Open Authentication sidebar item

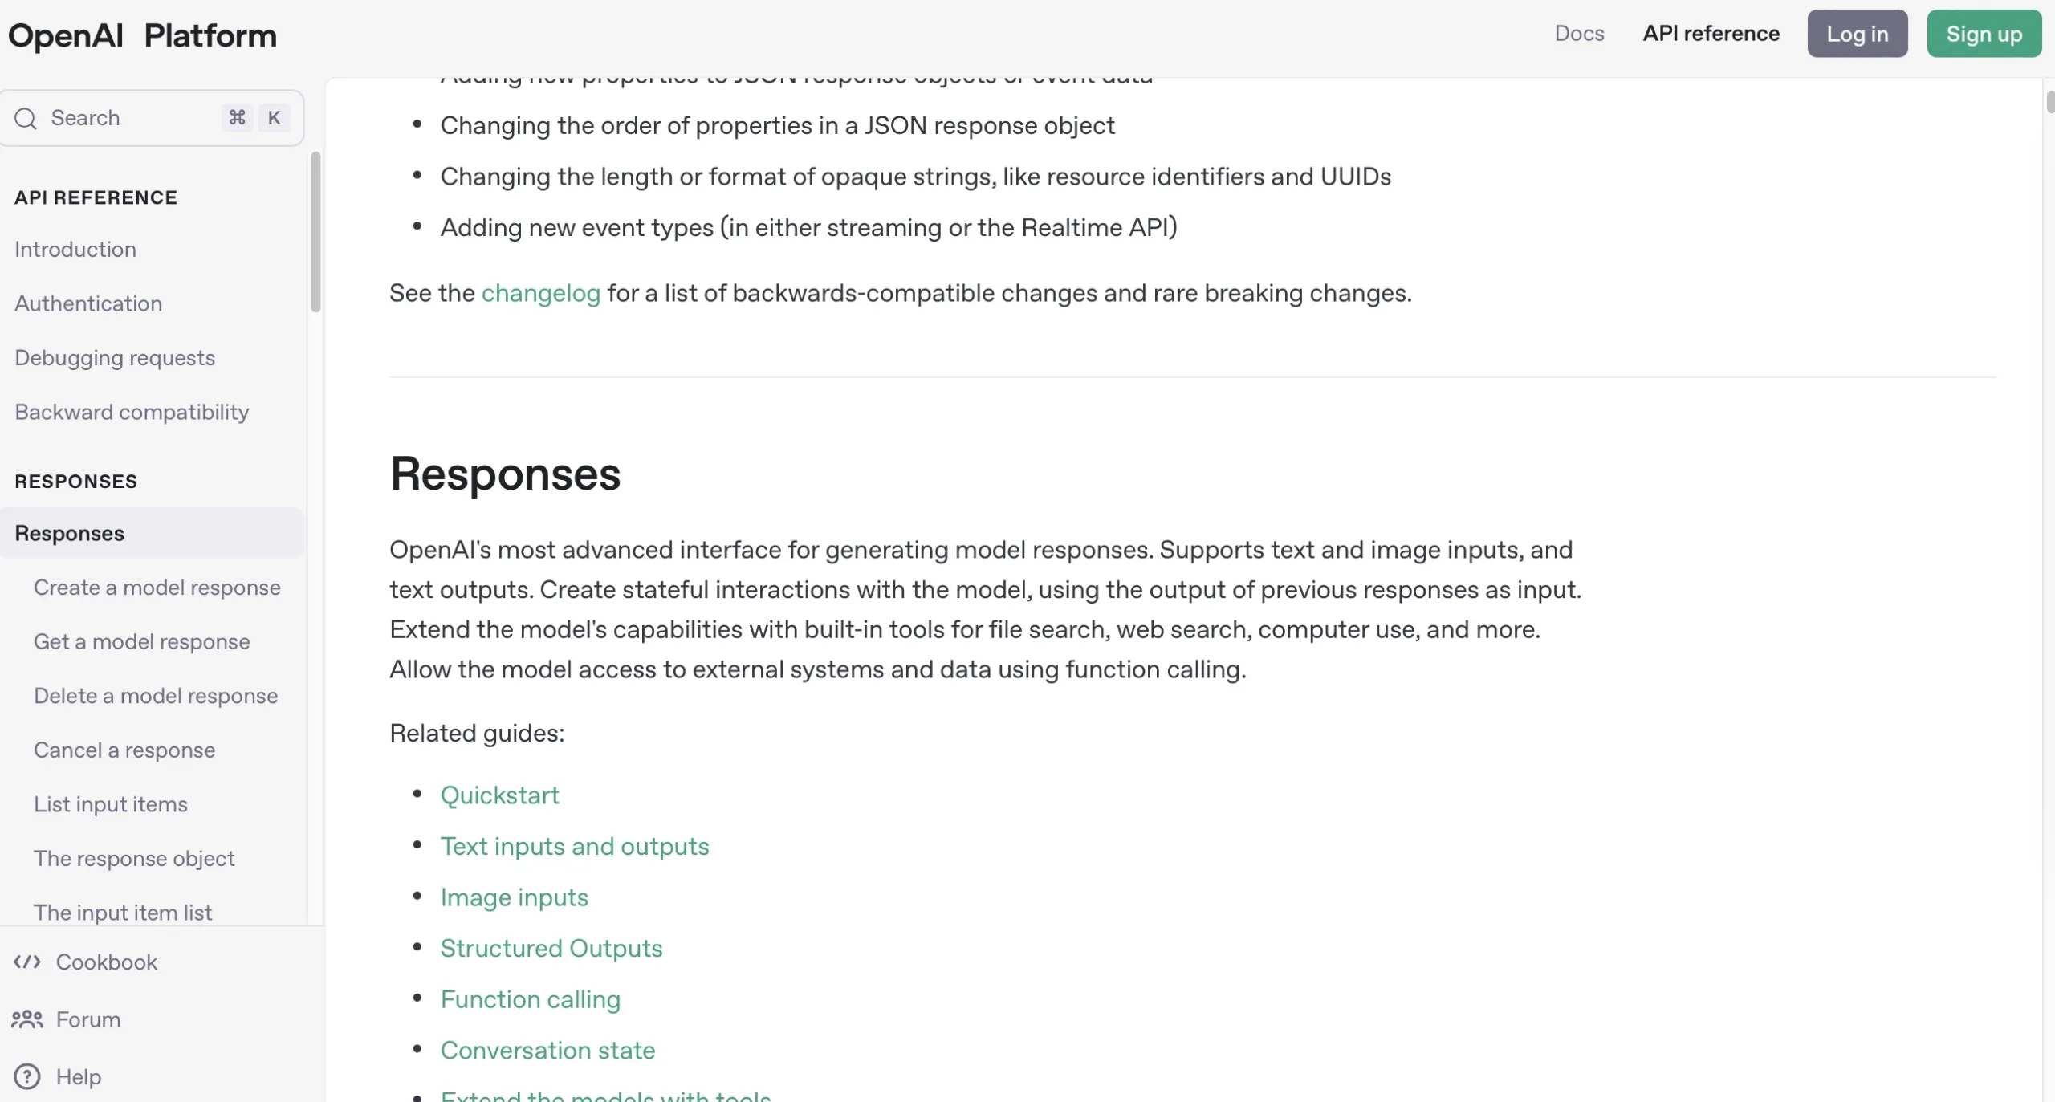(88, 303)
